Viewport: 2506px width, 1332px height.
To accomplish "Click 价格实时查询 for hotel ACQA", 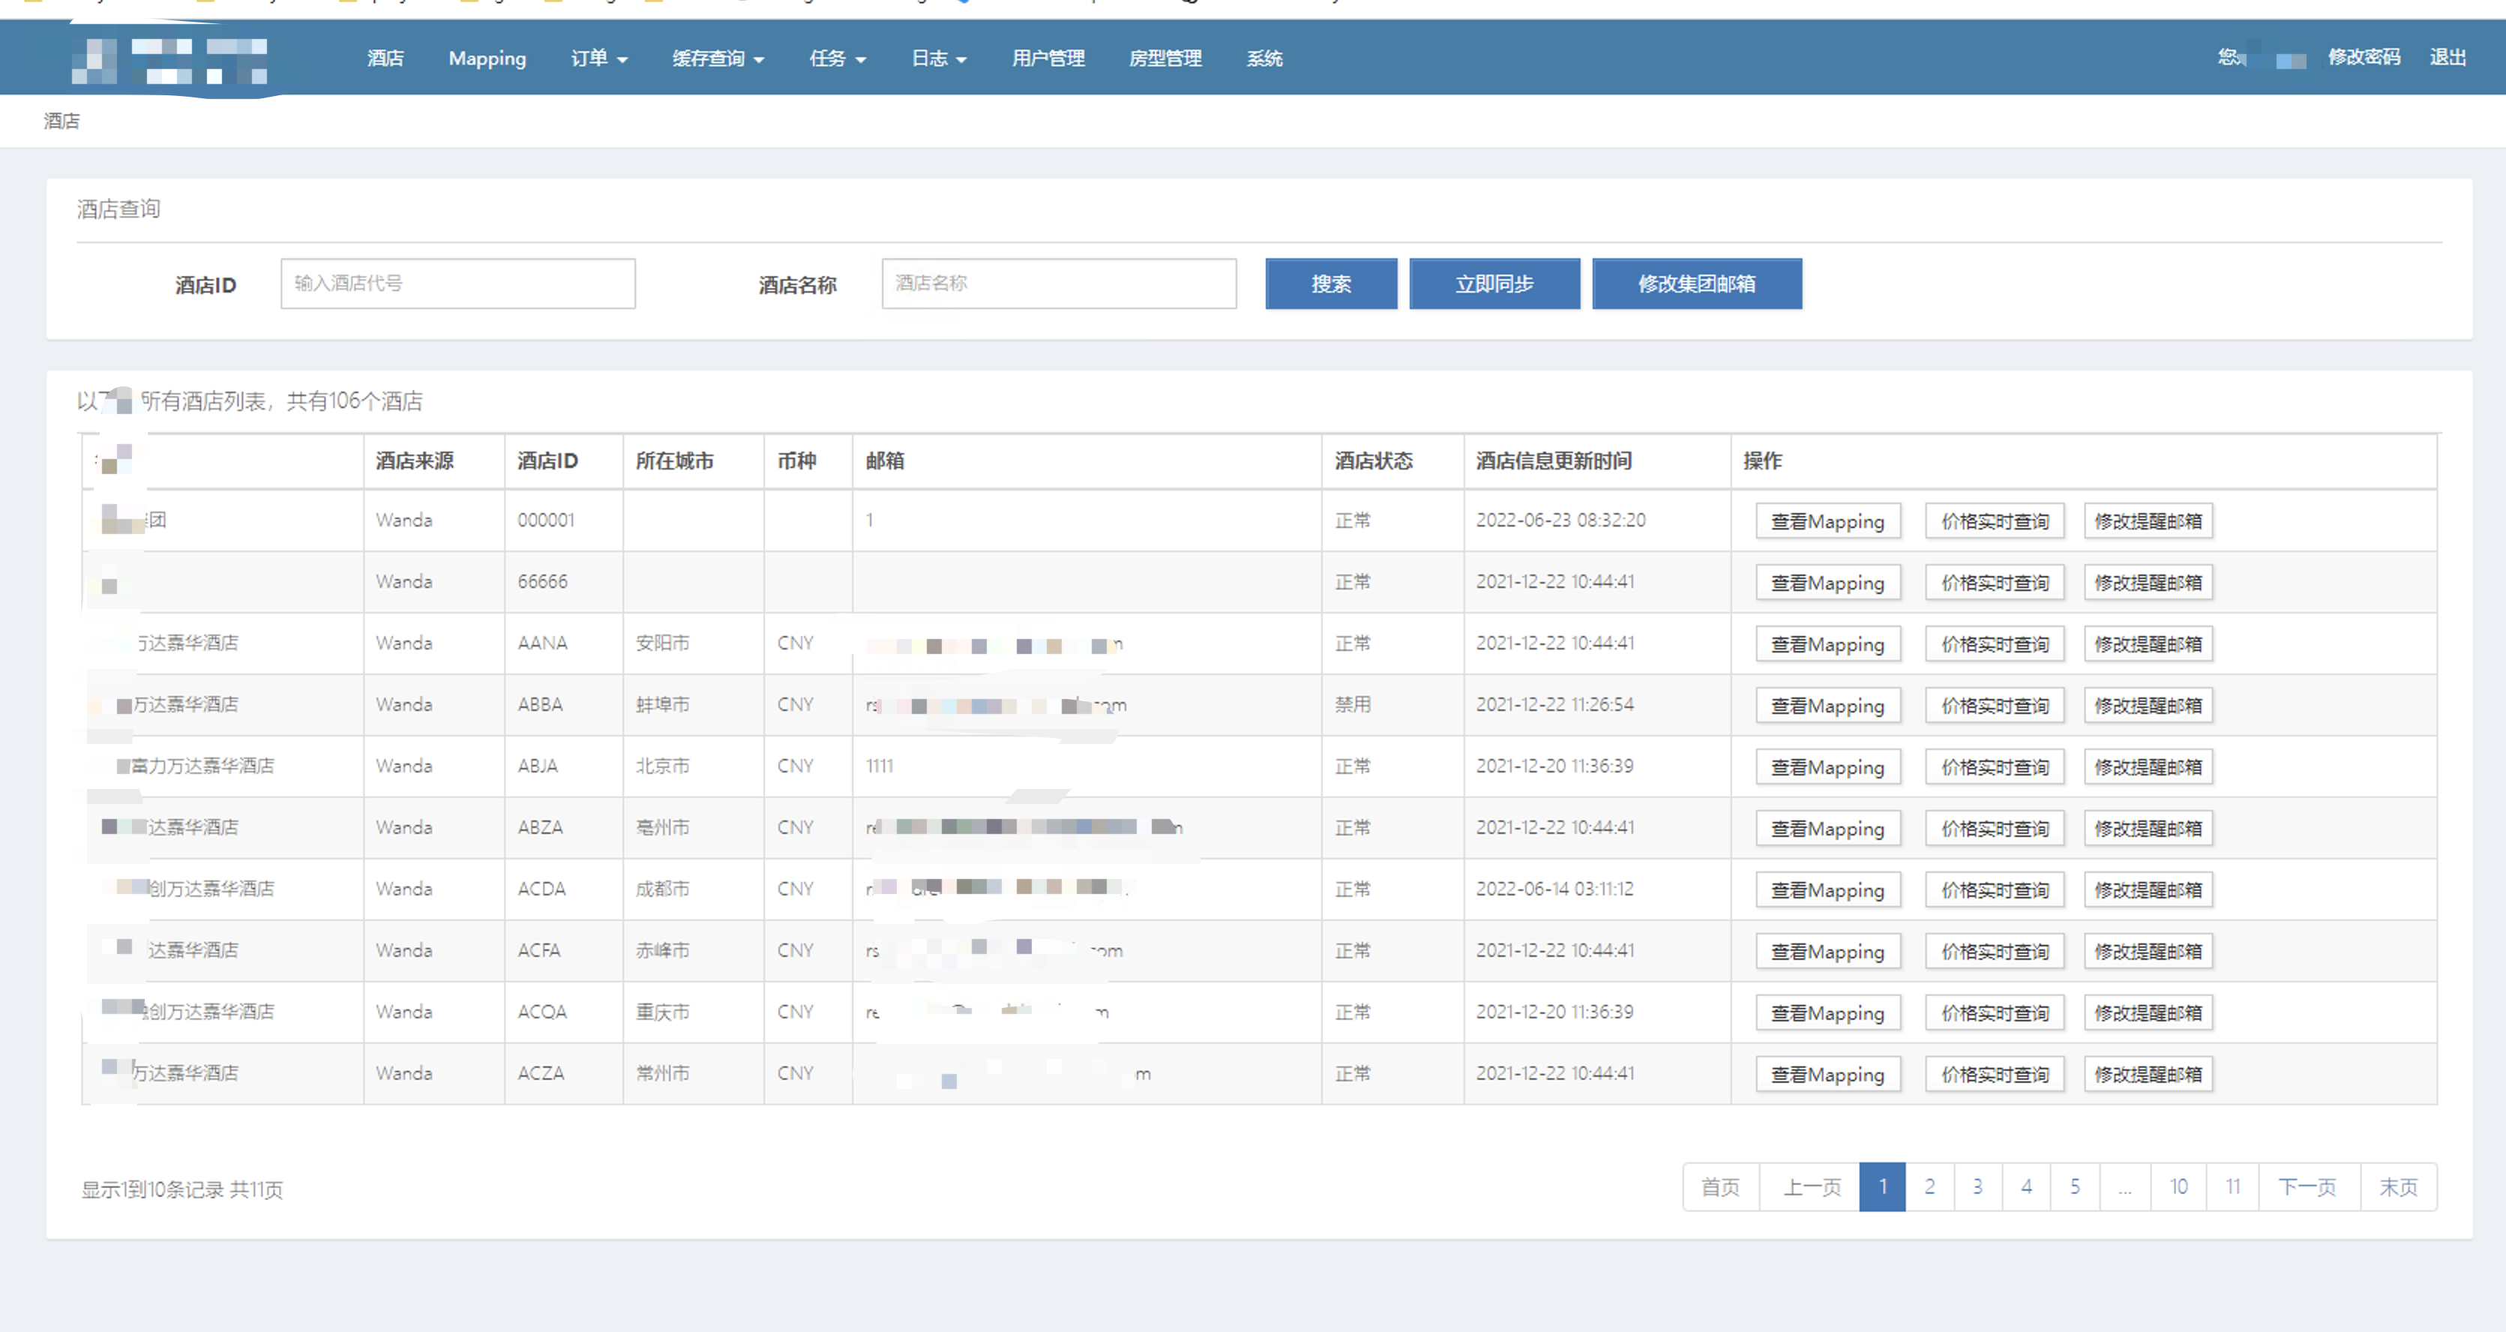I will pos(1995,1012).
